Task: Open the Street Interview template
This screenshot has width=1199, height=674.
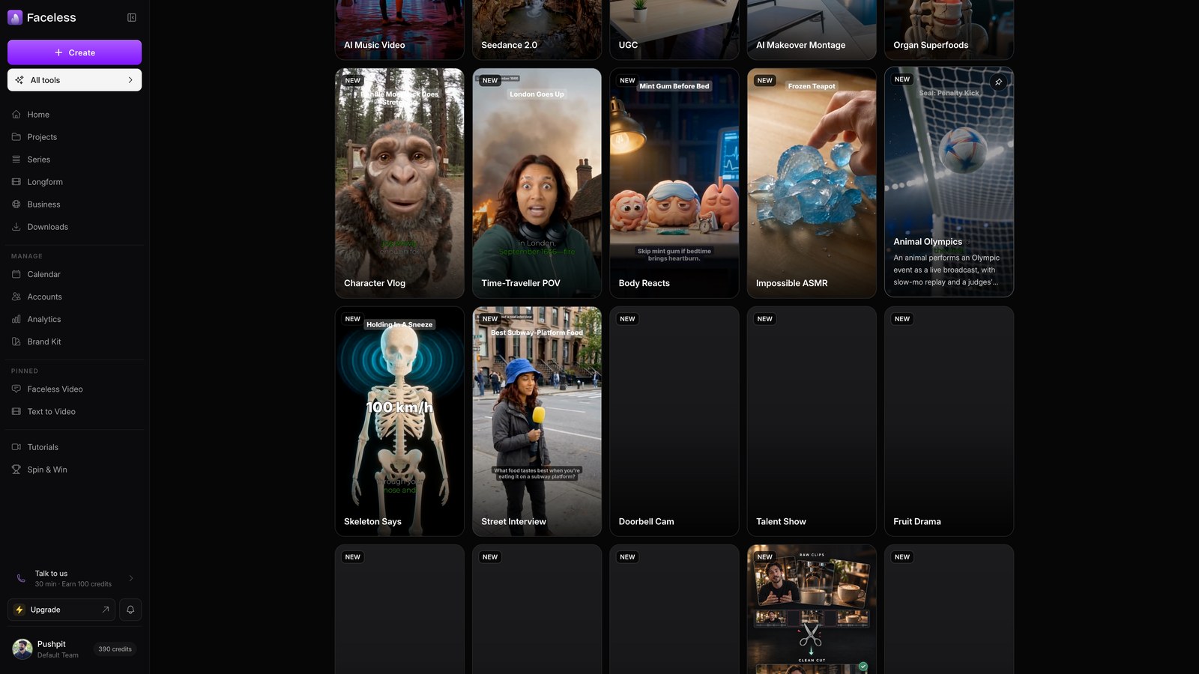Action: pos(537,422)
